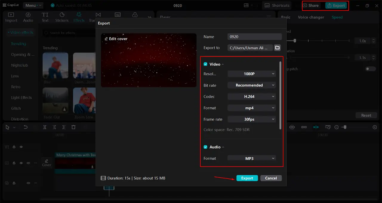Select the Trending effects category
The height and width of the screenshot is (203, 382).
pyautogui.click(x=19, y=44)
